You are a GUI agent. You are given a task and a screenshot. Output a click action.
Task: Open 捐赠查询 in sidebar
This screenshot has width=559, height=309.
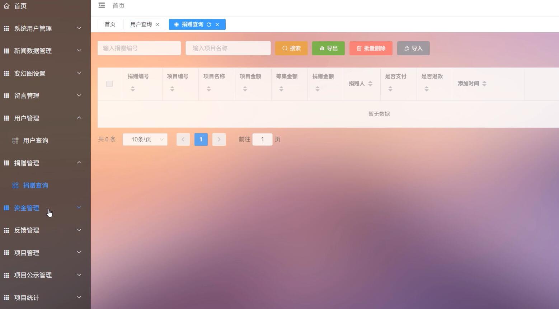point(36,186)
